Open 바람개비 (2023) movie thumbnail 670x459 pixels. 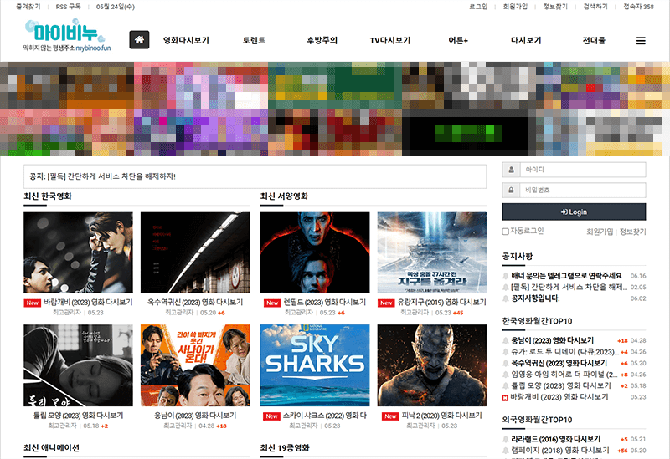[x=78, y=252]
